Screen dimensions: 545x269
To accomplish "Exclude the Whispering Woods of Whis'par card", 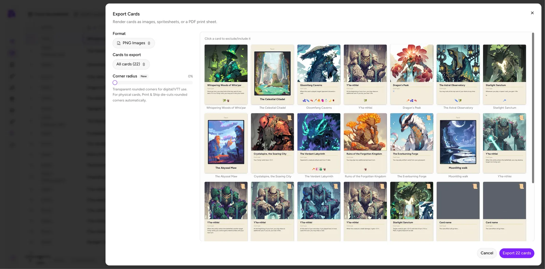I will [226, 74].
